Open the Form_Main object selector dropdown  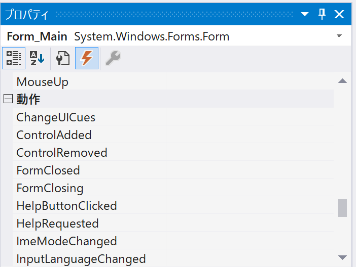(339, 36)
